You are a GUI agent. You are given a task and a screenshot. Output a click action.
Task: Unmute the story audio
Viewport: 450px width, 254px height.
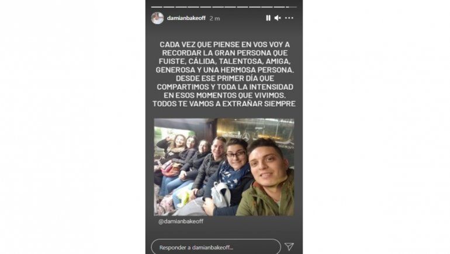point(278,18)
